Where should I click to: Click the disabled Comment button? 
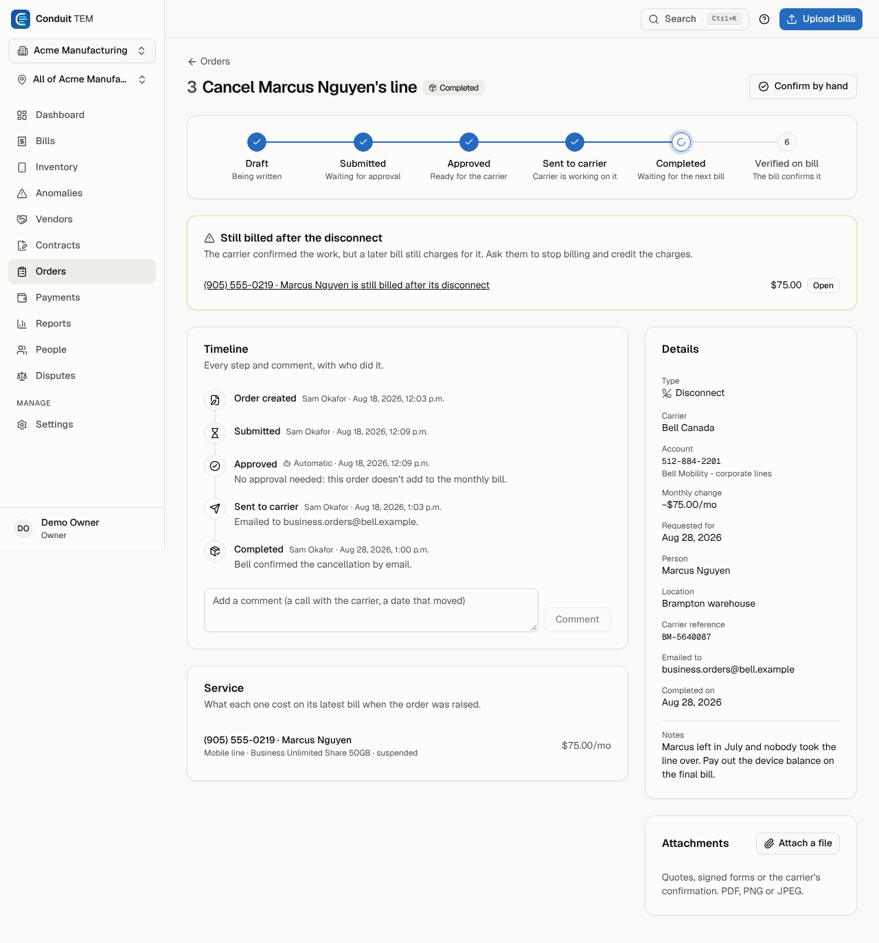pos(578,620)
